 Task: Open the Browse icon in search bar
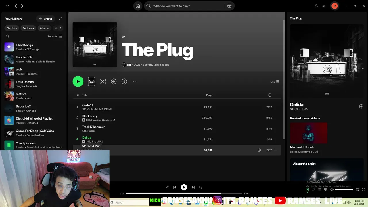click(x=229, y=6)
